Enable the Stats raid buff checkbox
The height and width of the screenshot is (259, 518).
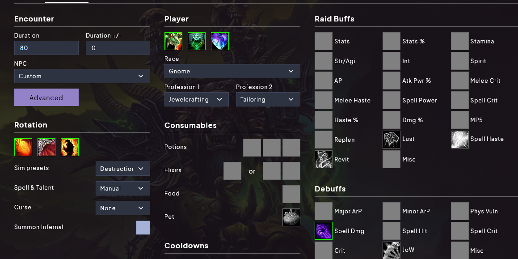click(x=323, y=41)
